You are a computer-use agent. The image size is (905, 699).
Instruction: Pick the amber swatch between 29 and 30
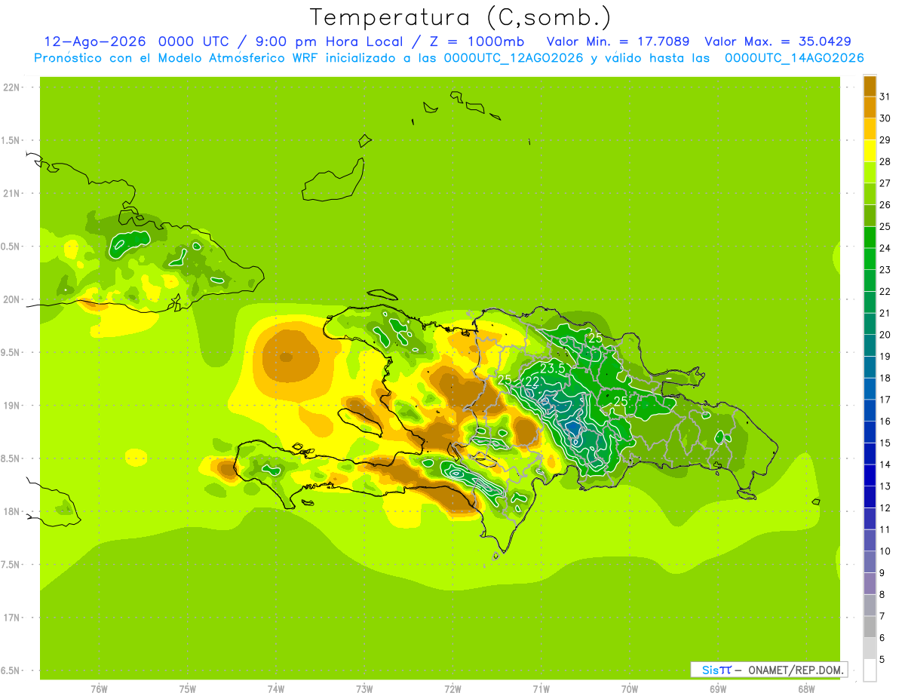click(x=870, y=129)
